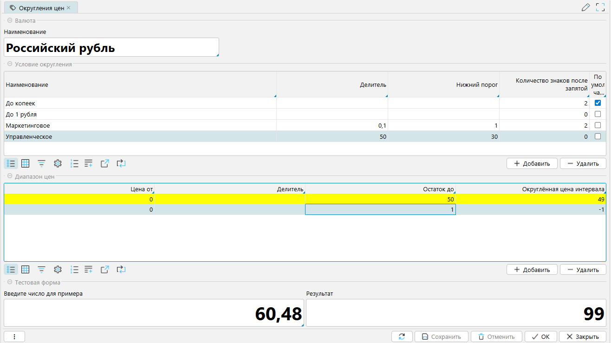Click export icon in Диапазон цен toolbar
The width and height of the screenshot is (611, 343).
pyautogui.click(x=105, y=270)
